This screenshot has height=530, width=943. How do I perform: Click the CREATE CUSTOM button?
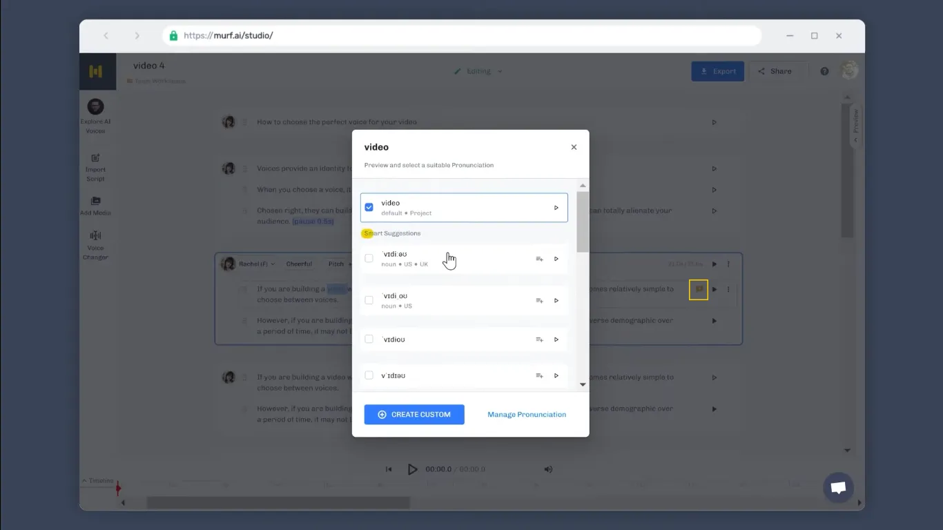pyautogui.click(x=414, y=414)
